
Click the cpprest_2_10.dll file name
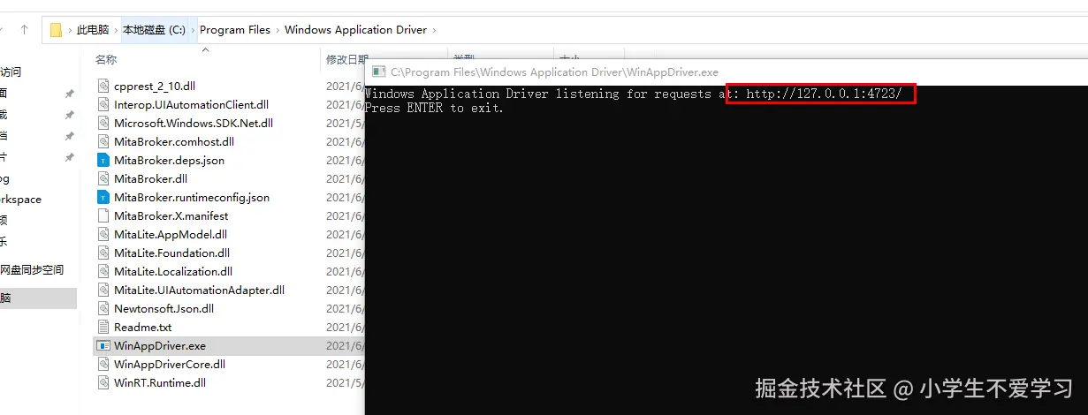click(155, 86)
